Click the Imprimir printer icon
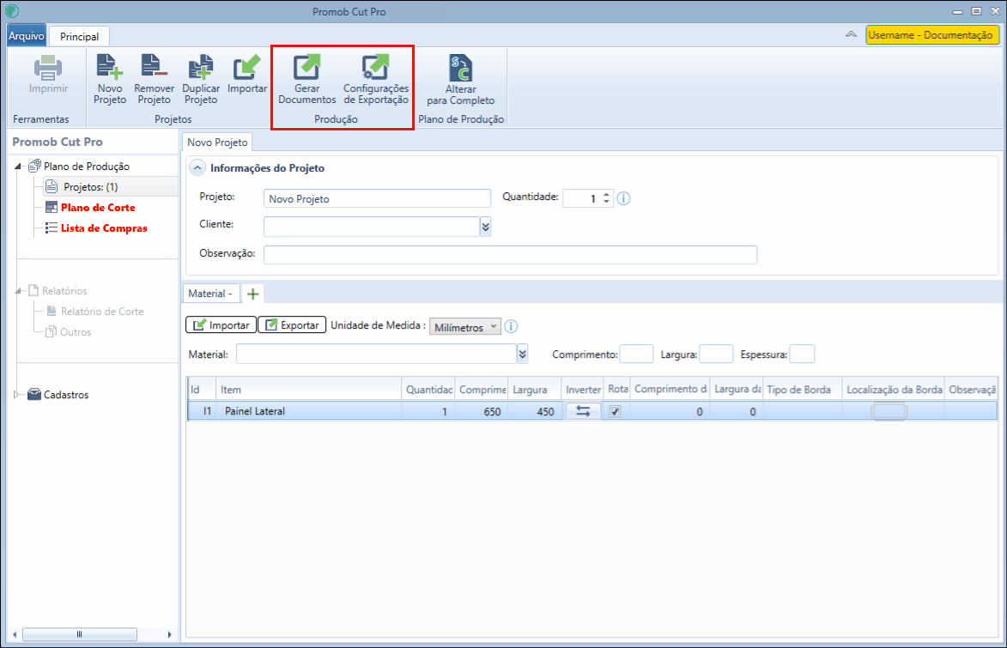This screenshot has width=1007, height=648. [x=48, y=68]
